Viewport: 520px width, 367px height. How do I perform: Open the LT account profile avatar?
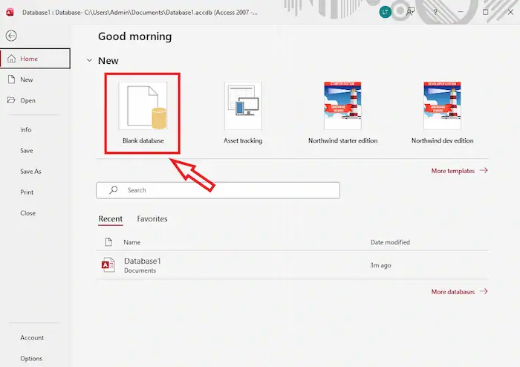[x=385, y=12]
